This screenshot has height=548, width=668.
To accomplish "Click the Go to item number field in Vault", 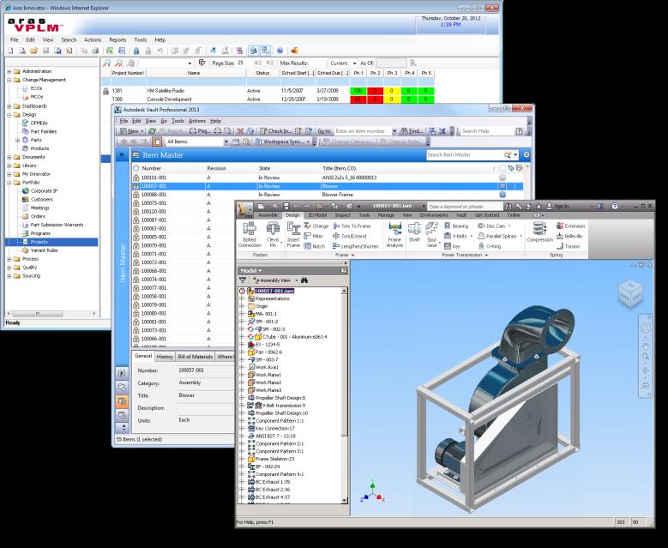I will (362, 131).
